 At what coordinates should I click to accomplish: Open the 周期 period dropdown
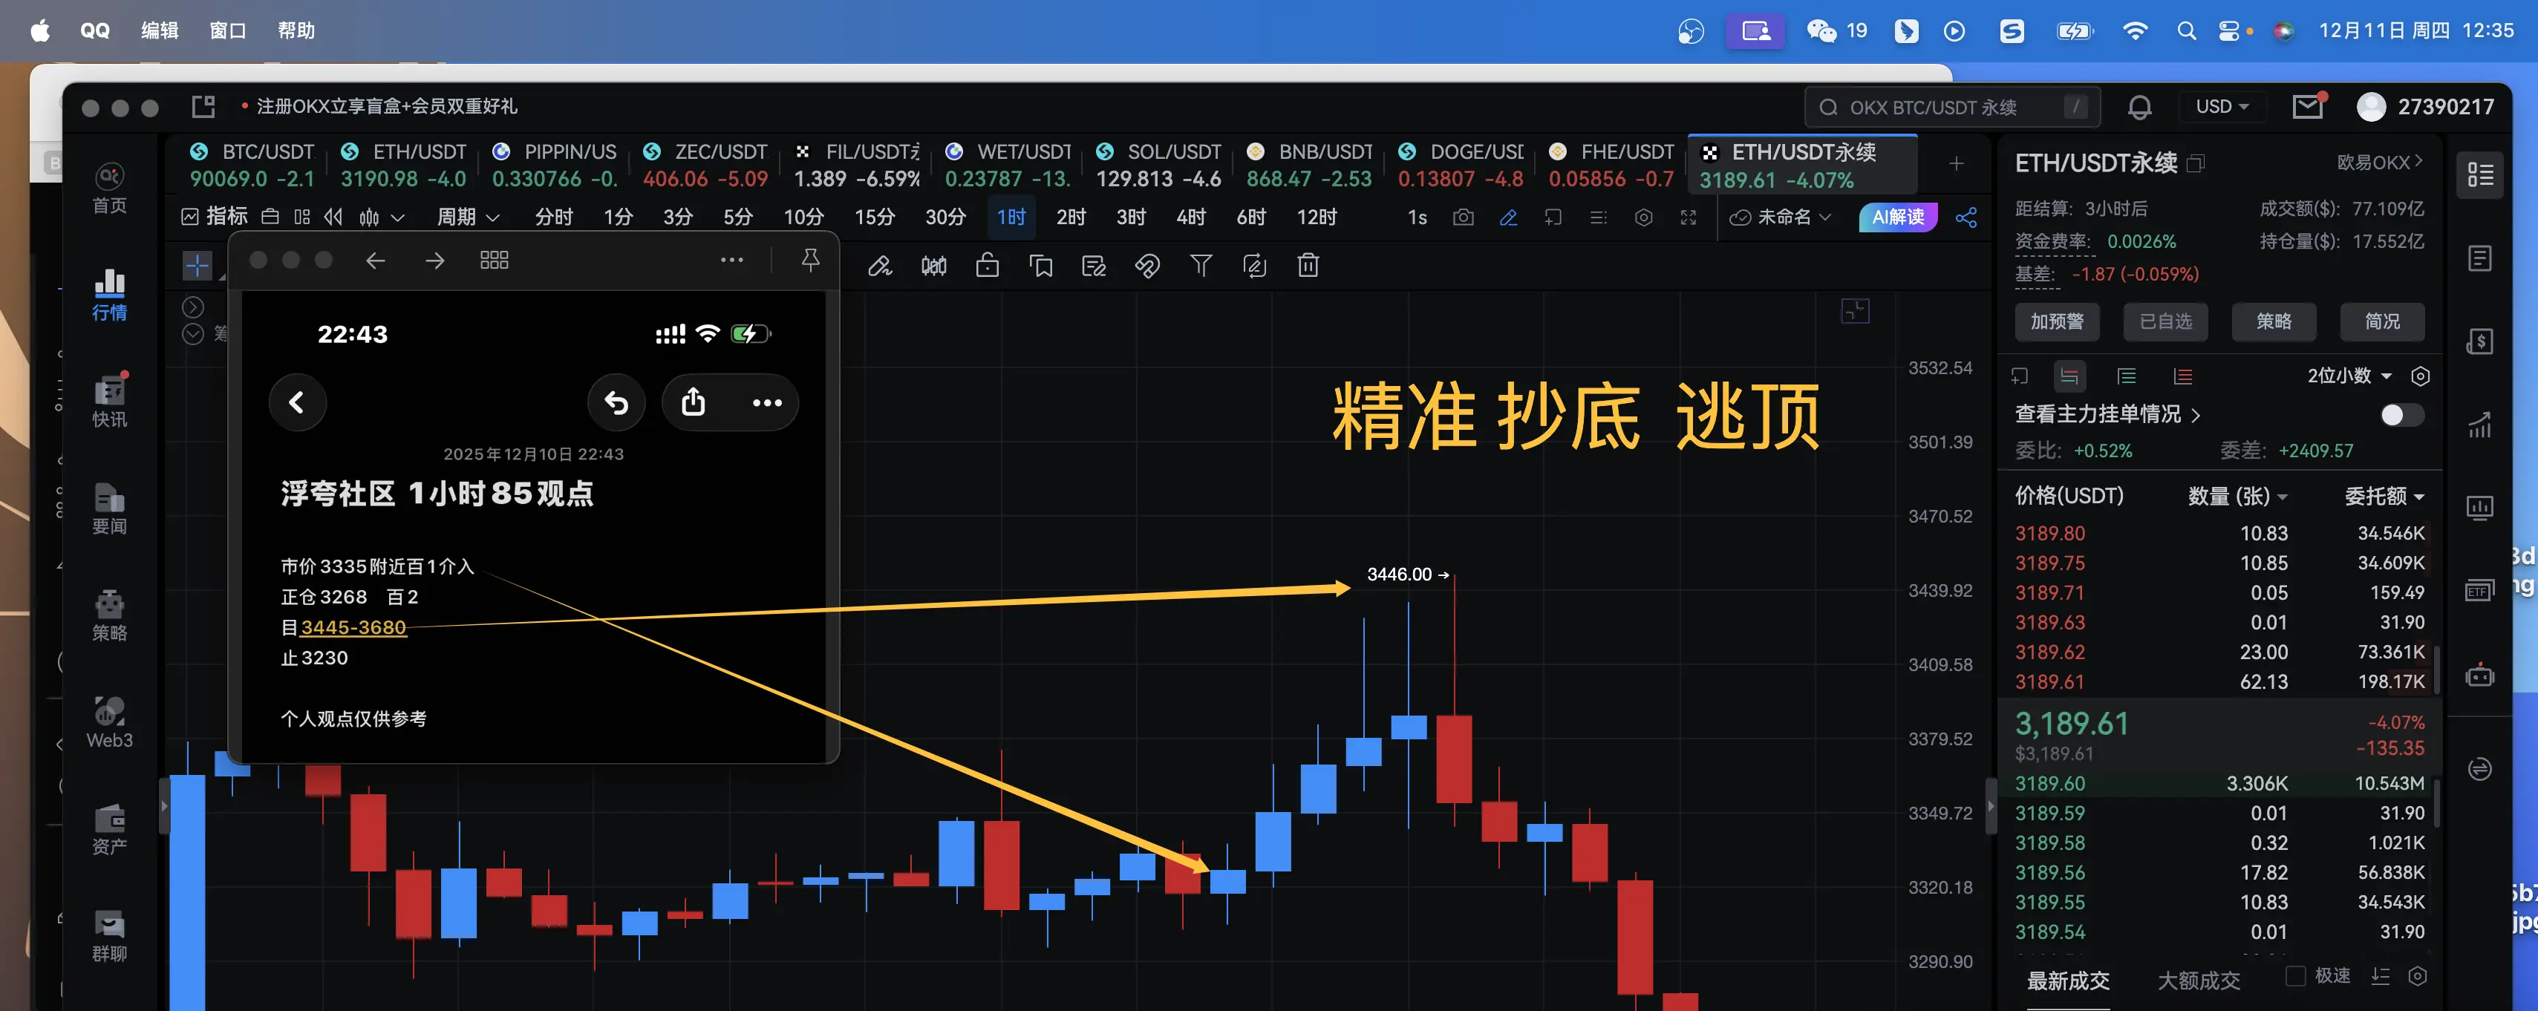pos(468,217)
